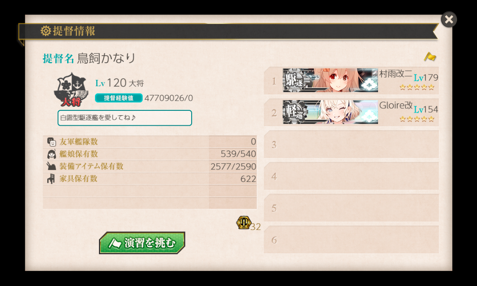Click empty fleet slot 5
Viewport: 477px width, 286px height.
352,208
